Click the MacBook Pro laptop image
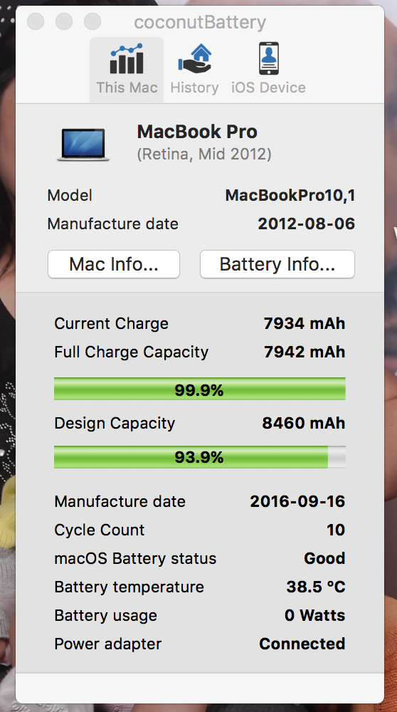The height and width of the screenshot is (712, 397). click(x=83, y=144)
